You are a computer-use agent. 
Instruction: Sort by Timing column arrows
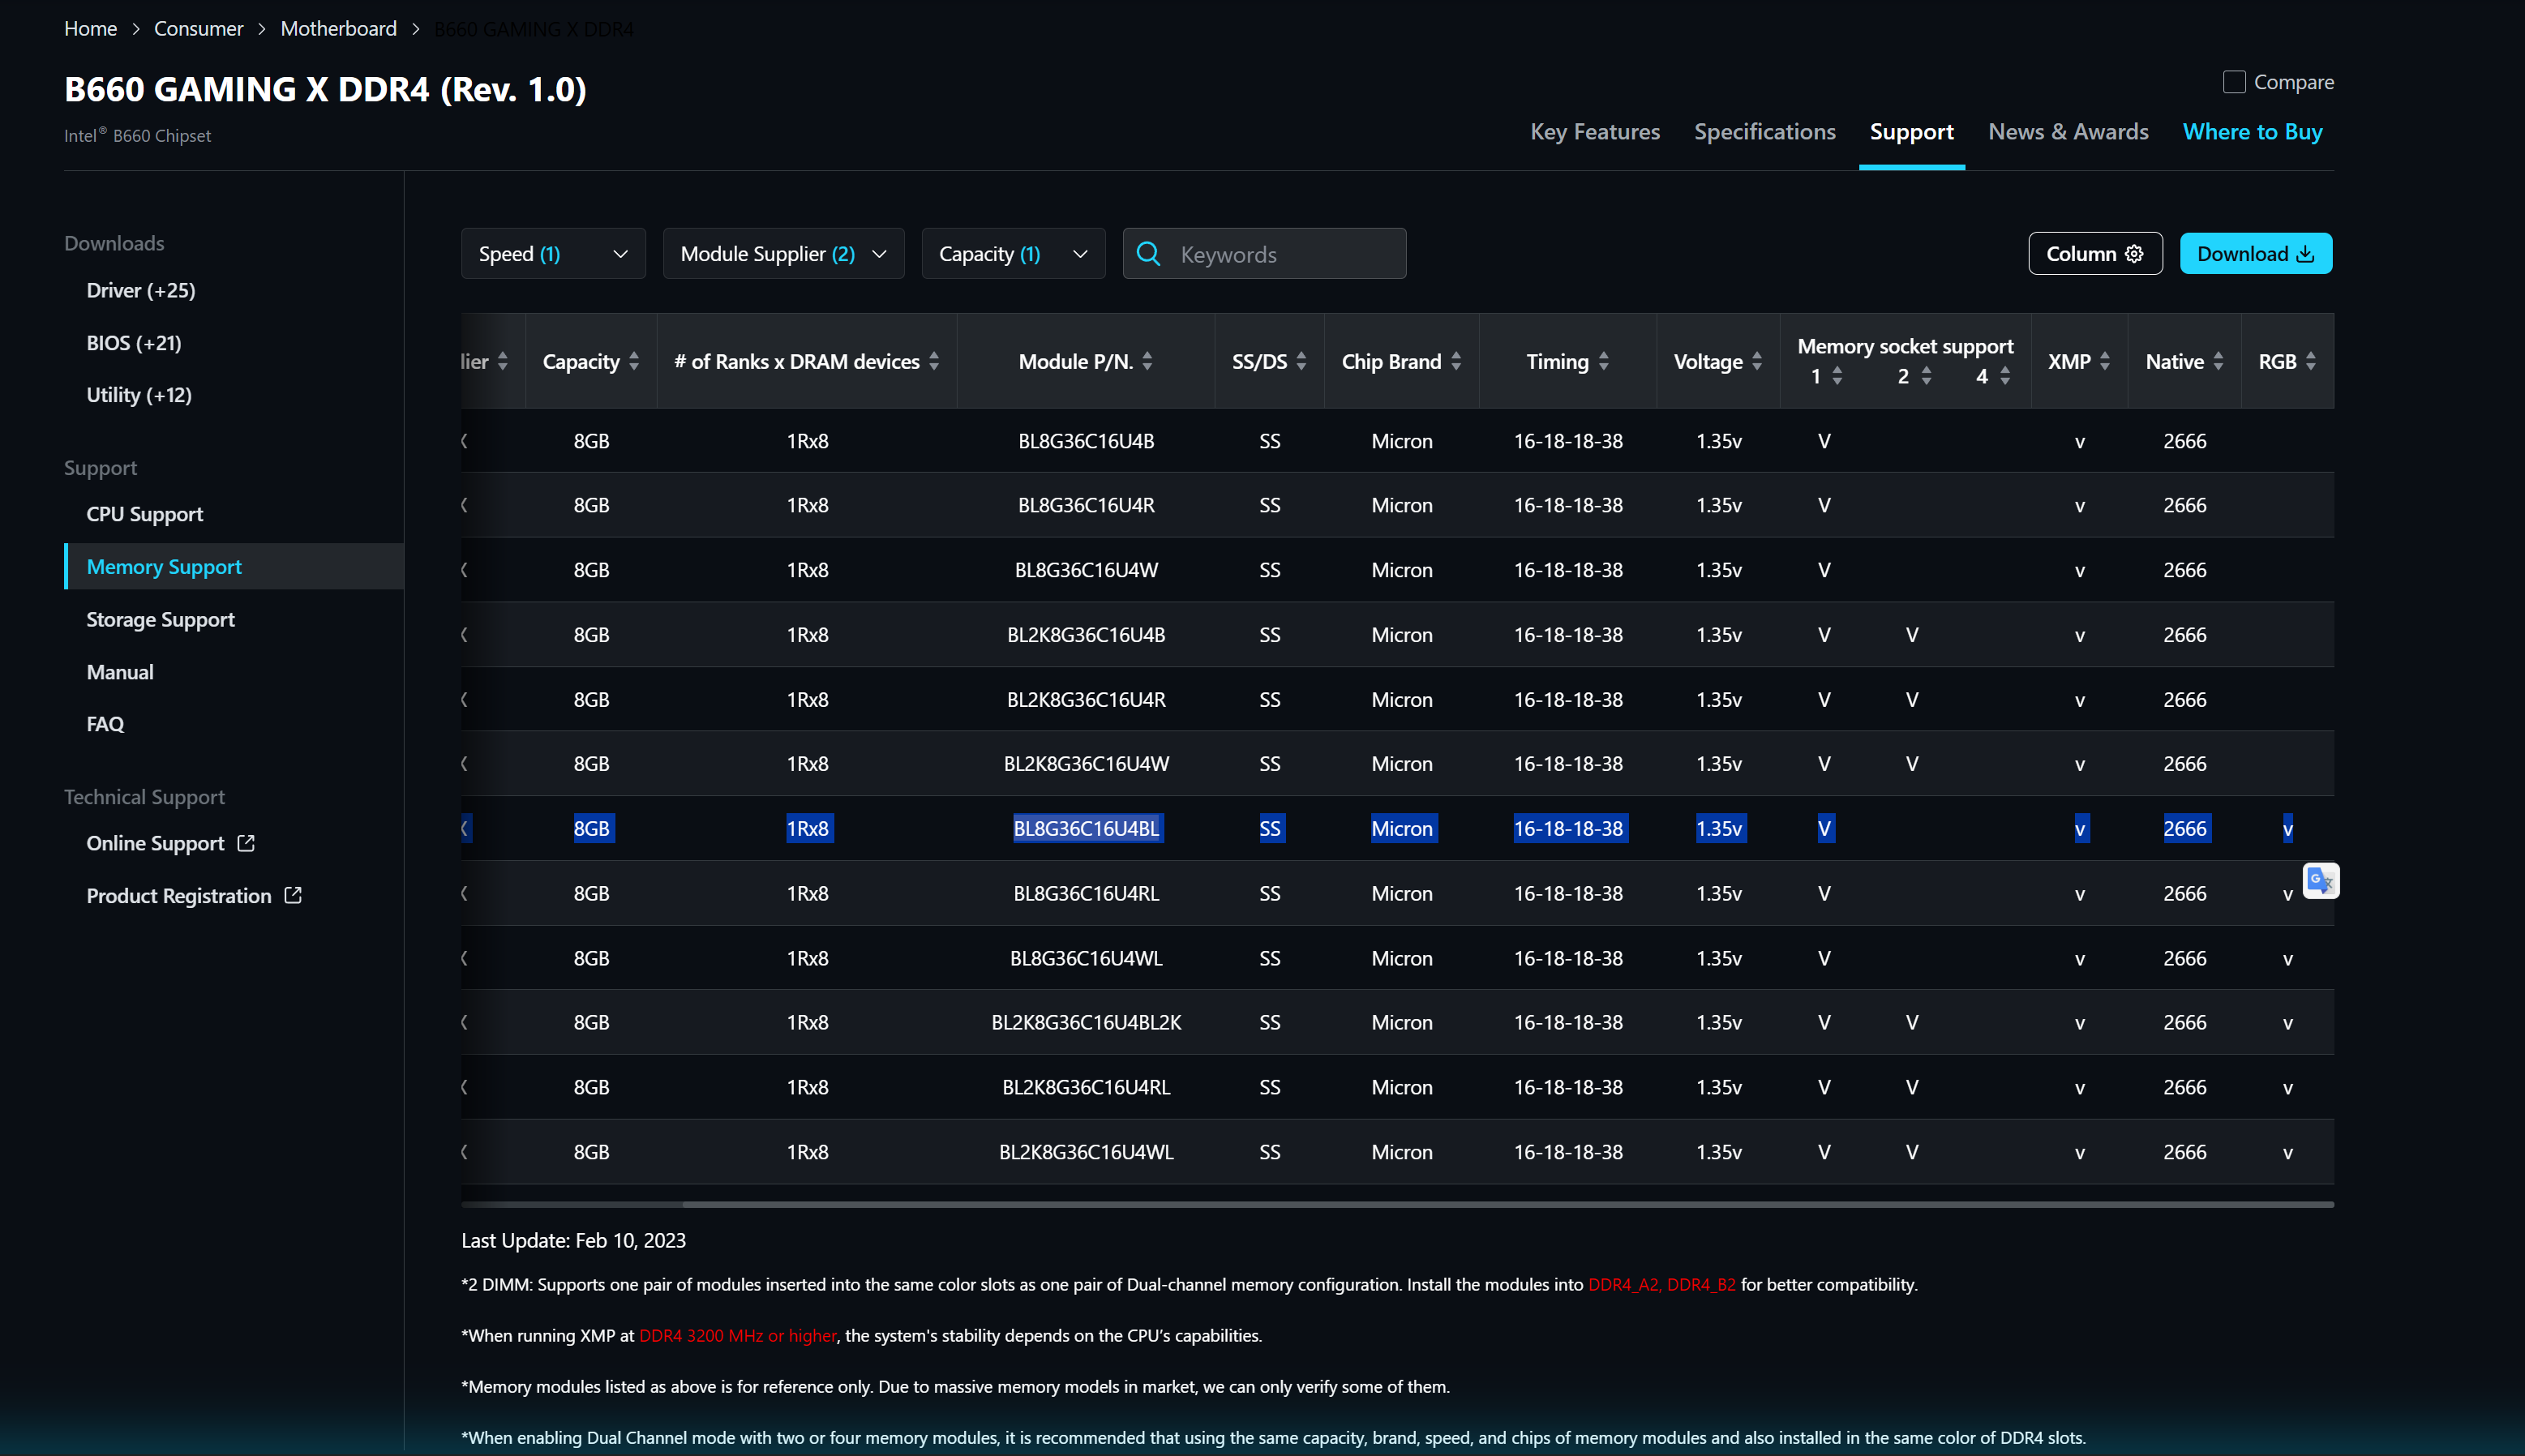(x=1604, y=362)
